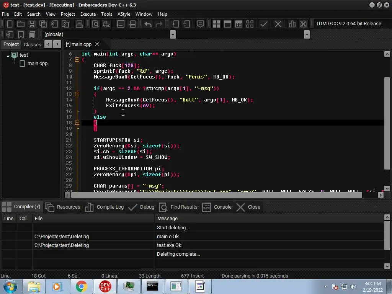392x294 pixels.
Task: Click the Print toolbar icon
Action: [79, 24]
